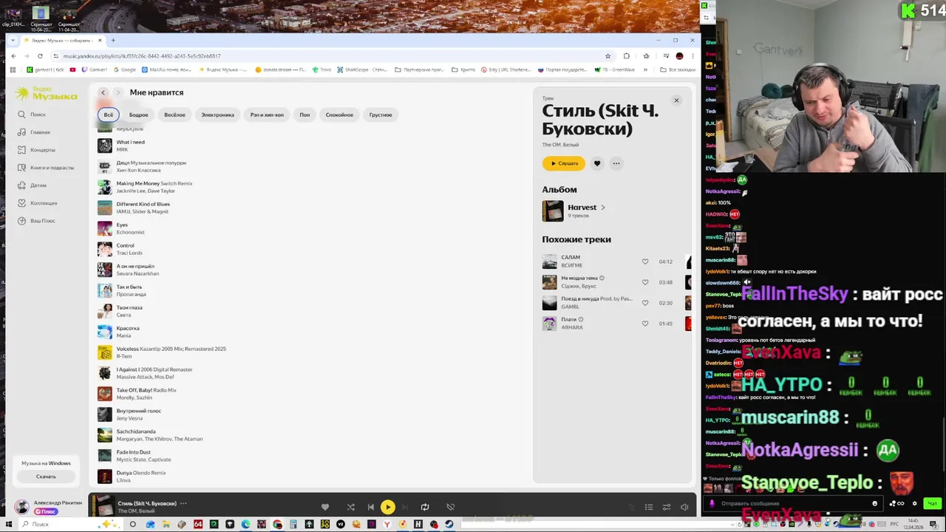
Task: Select the Бодрое mood filter
Action: (138, 115)
